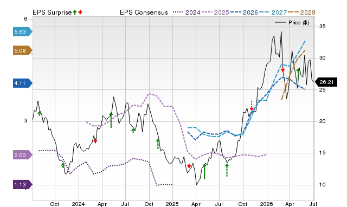Click the 20 price axis label
The width and height of the screenshot is (347, 207).
click(322, 121)
